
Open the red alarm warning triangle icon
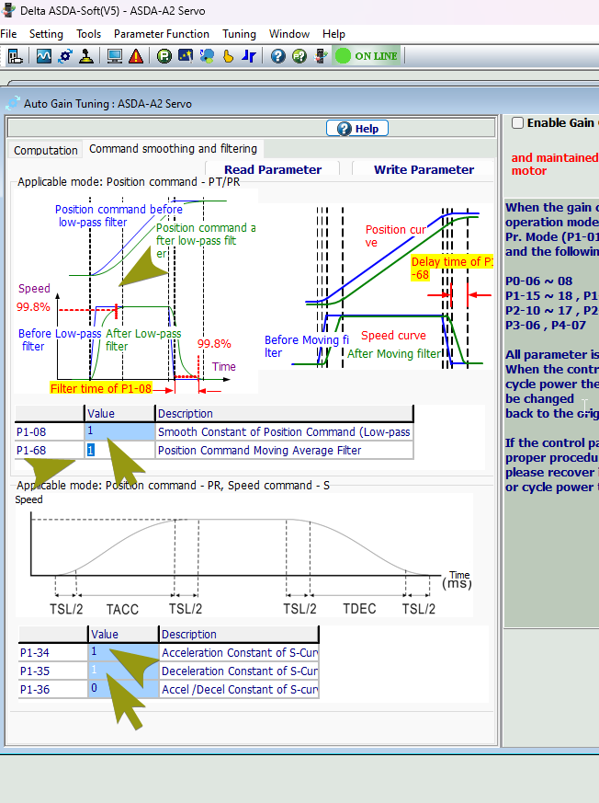point(136,56)
